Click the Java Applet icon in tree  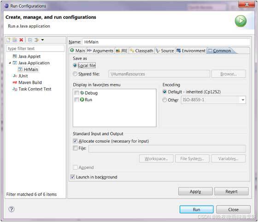[x=15, y=57]
